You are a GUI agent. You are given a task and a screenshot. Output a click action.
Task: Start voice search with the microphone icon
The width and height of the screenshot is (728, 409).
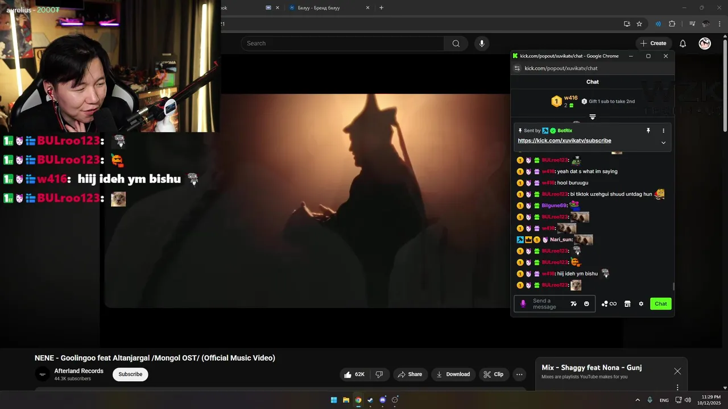(482, 43)
